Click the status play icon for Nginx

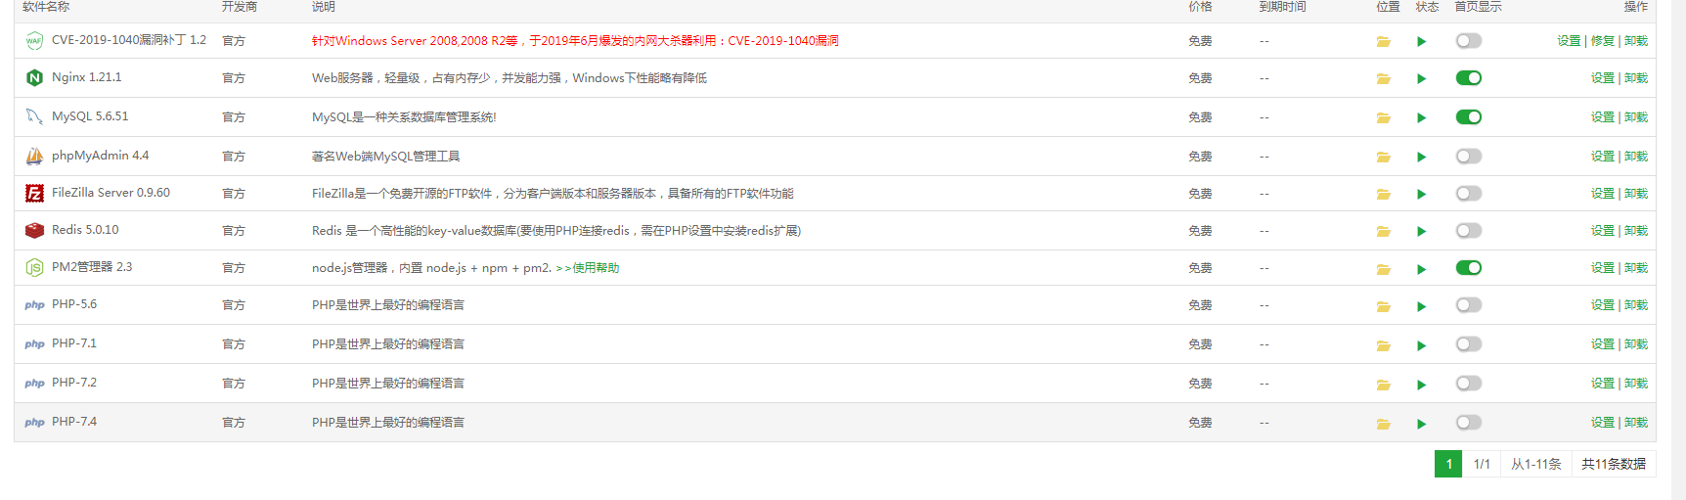click(1421, 78)
